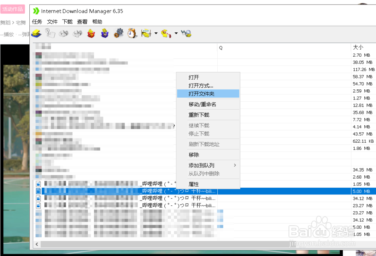The height and width of the screenshot is (256, 376).
Task: Click the 1.27 MB size cell
Action: tap(361, 98)
